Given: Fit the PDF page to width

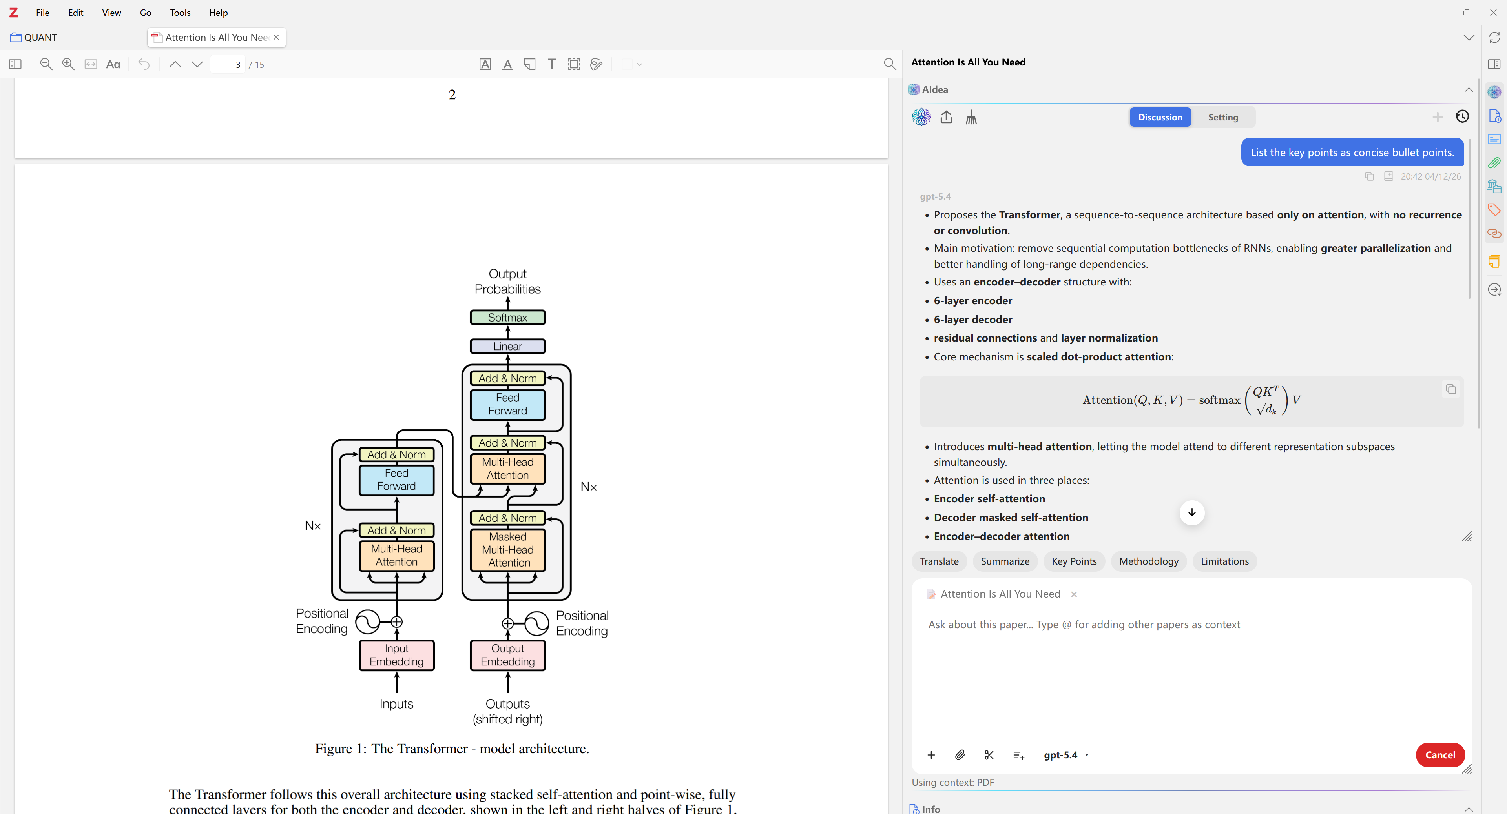Looking at the screenshot, I should coord(91,64).
